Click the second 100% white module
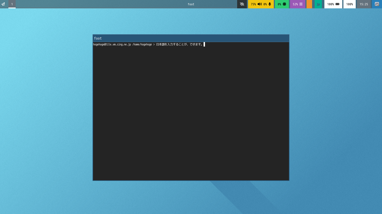Viewport: 382px width, 214px height. coord(350,4)
